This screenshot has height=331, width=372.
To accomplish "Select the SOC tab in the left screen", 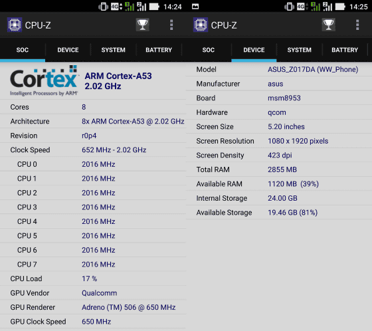I will pos(23,50).
